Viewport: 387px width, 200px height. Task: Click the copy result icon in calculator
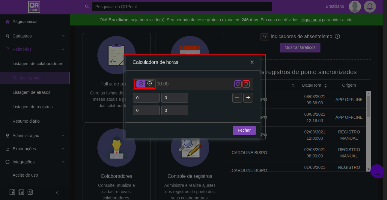[238, 84]
